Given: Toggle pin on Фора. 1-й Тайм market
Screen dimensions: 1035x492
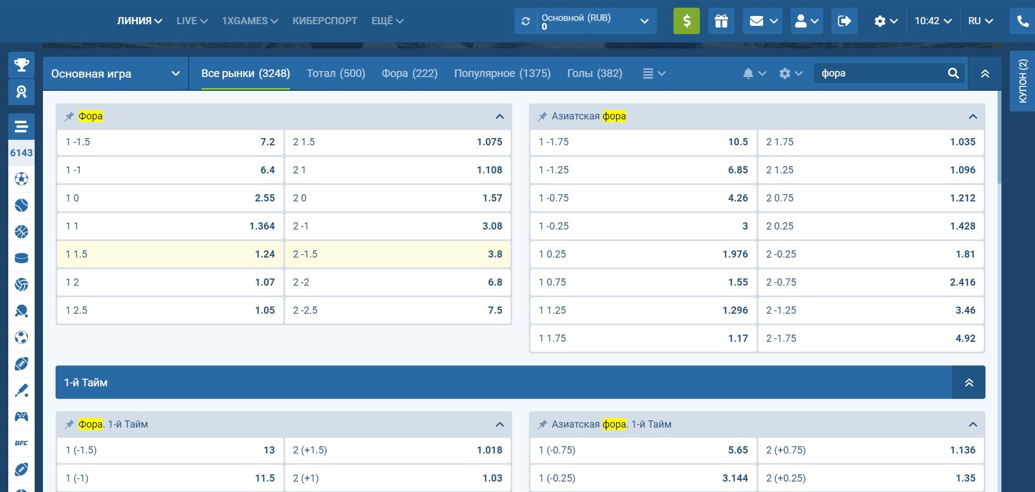Looking at the screenshot, I should 69,424.
